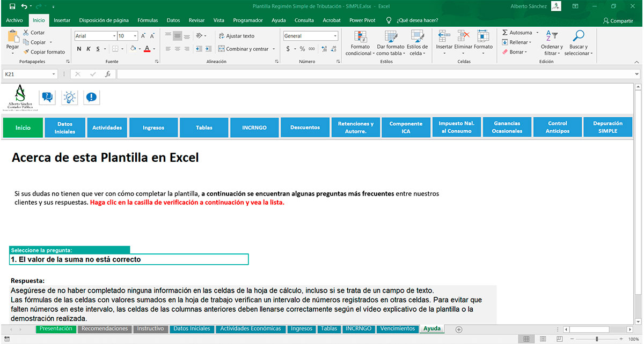Decrease font size with small A icon

[x=152, y=36]
